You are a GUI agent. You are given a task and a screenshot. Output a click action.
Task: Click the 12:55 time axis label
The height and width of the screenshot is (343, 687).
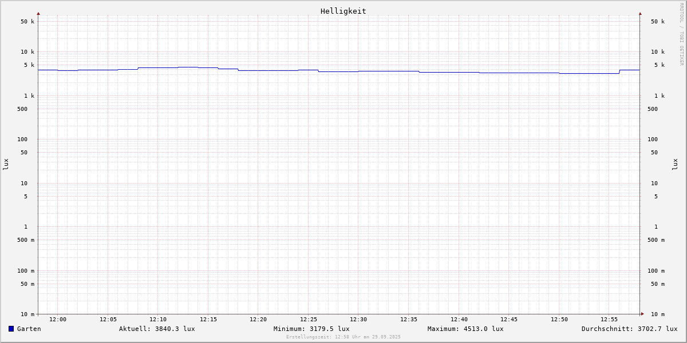click(x=609, y=320)
